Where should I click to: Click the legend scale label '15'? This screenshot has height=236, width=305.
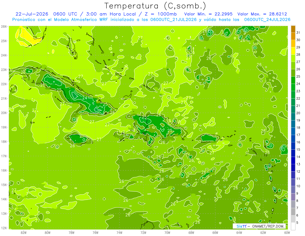298,149
